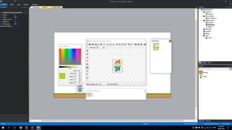Click the brightness gradient slider
This screenshot has height=130, width=232.
(x=70, y=67)
